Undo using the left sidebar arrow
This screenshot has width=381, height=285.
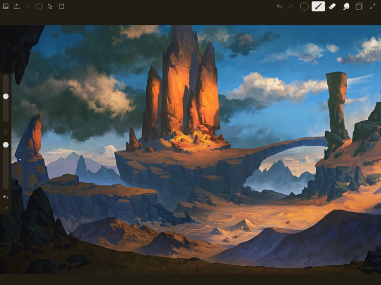pyautogui.click(x=6, y=197)
